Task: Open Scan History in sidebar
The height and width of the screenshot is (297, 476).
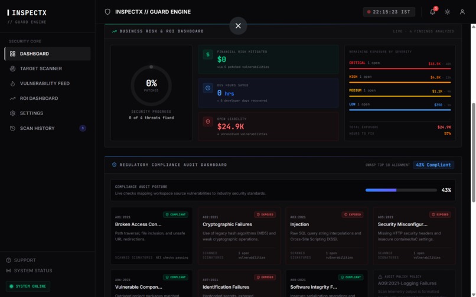Action: coord(48,128)
